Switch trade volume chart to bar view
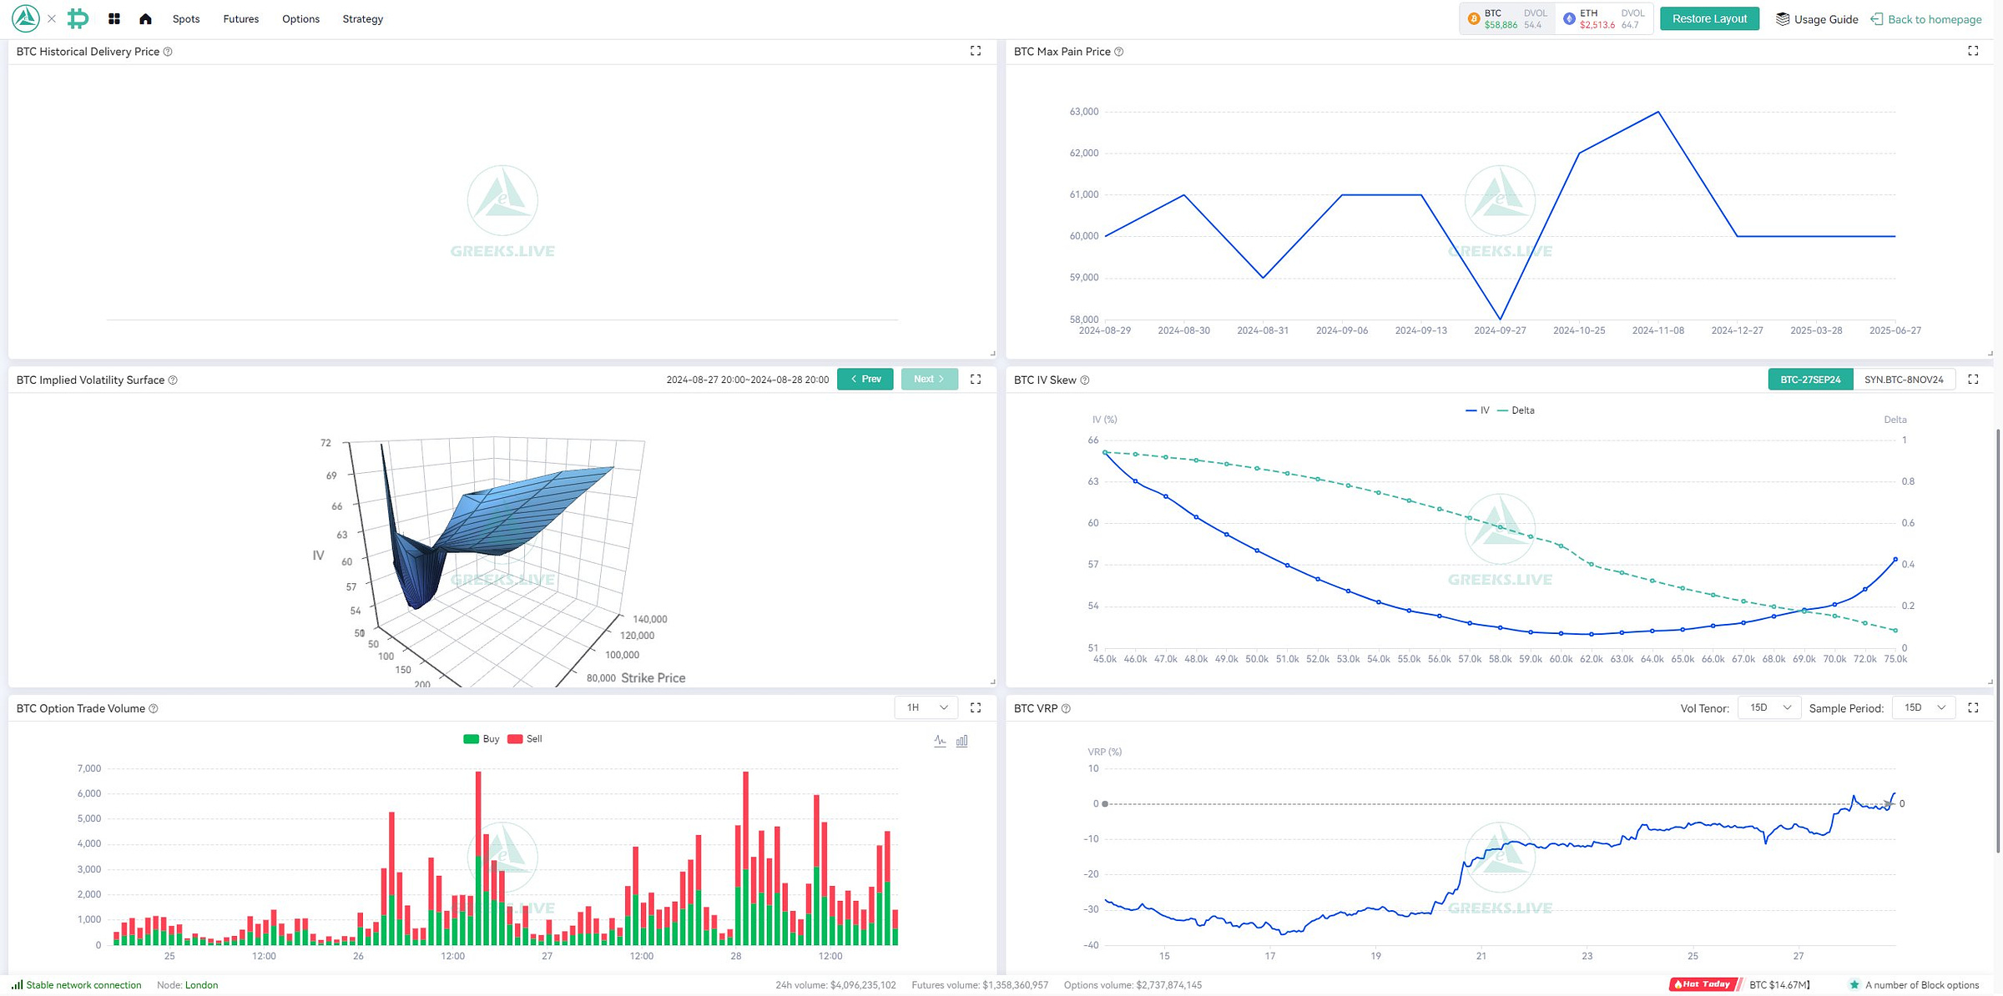Screen dimensions: 2003x996 click(962, 741)
